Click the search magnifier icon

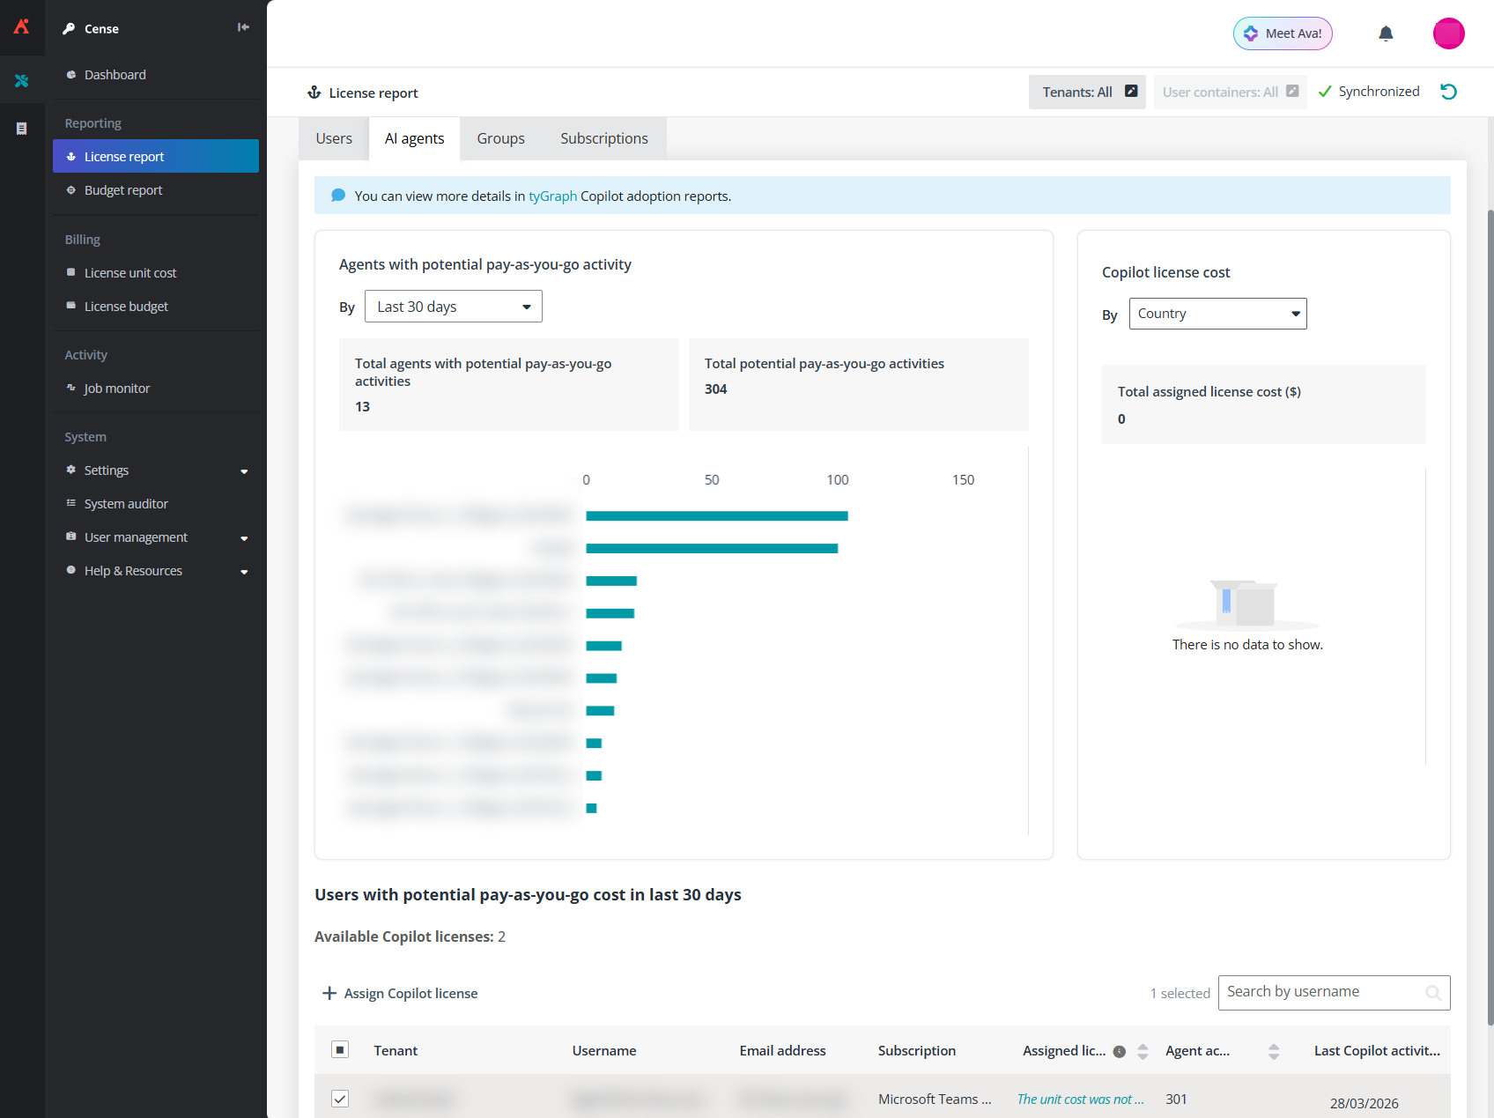coord(1433,993)
